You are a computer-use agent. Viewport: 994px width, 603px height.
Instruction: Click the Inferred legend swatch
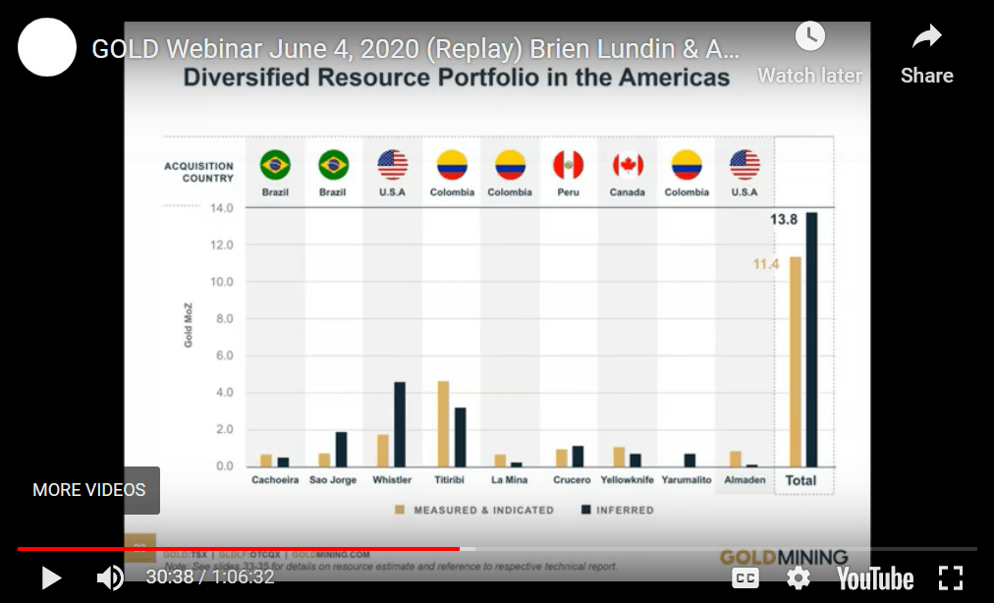585,510
